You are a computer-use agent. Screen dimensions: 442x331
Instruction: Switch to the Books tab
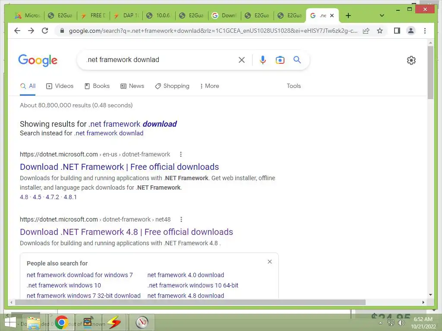click(97, 86)
